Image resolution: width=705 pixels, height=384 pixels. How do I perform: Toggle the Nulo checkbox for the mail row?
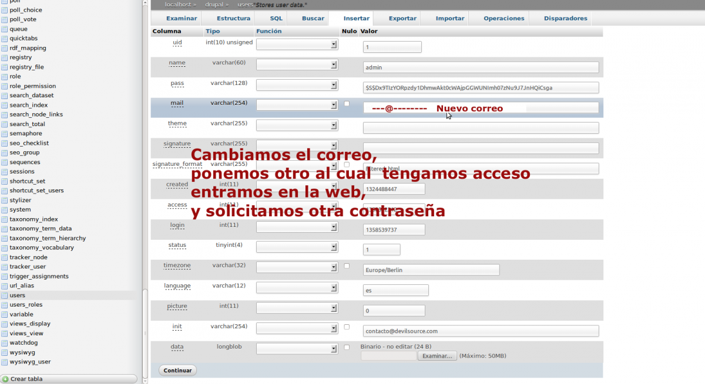(347, 104)
